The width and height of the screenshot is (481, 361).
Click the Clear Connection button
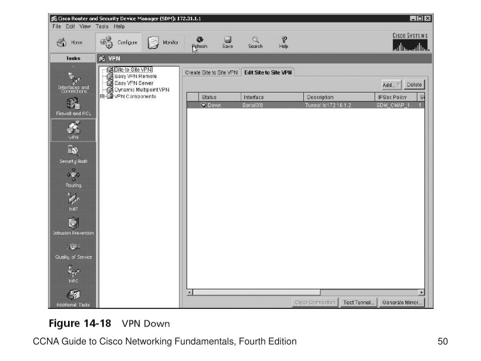(315, 302)
